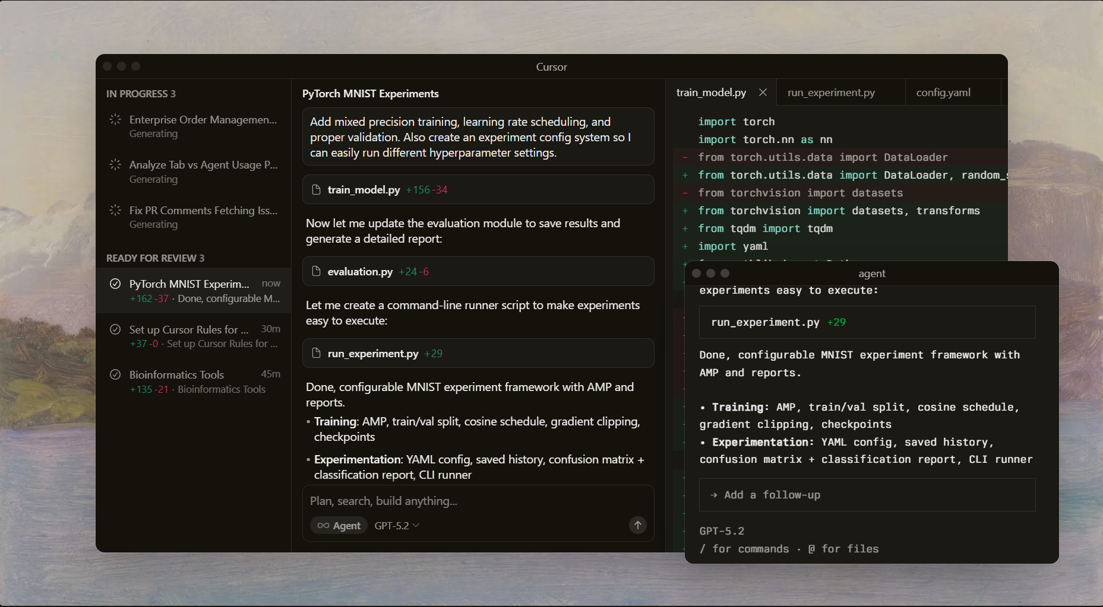Click the checkmark toggle on Set up Cursor Rules

pos(115,329)
